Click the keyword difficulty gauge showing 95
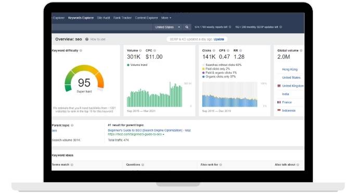This screenshot has height=193, width=356. [x=84, y=79]
